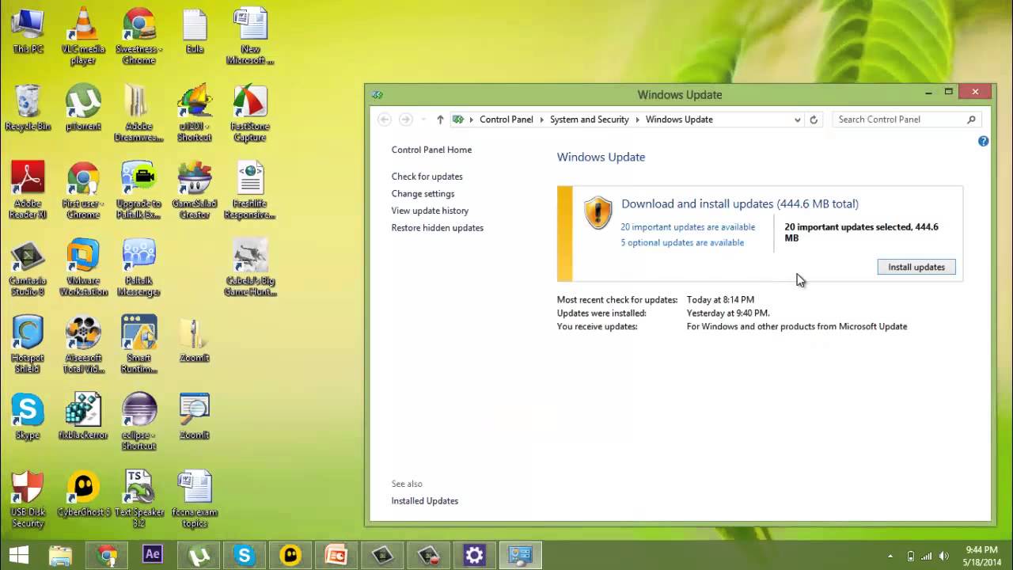The height and width of the screenshot is (570, 1013).
Task: Select fixblackerror desktop icon
Action: 83,417
